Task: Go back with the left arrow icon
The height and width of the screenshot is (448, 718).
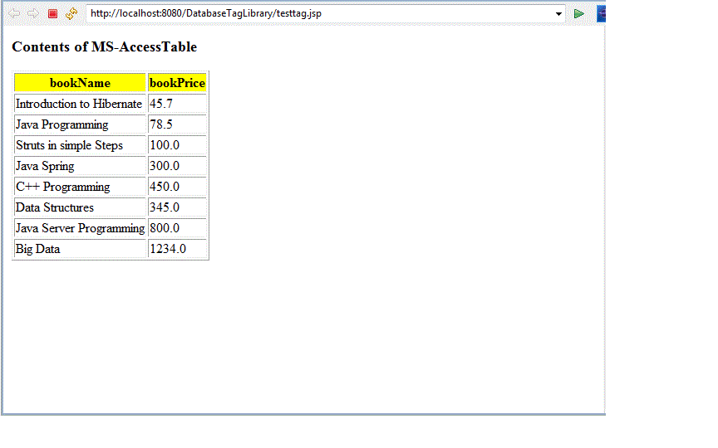Action: click(x=14, y=14)
